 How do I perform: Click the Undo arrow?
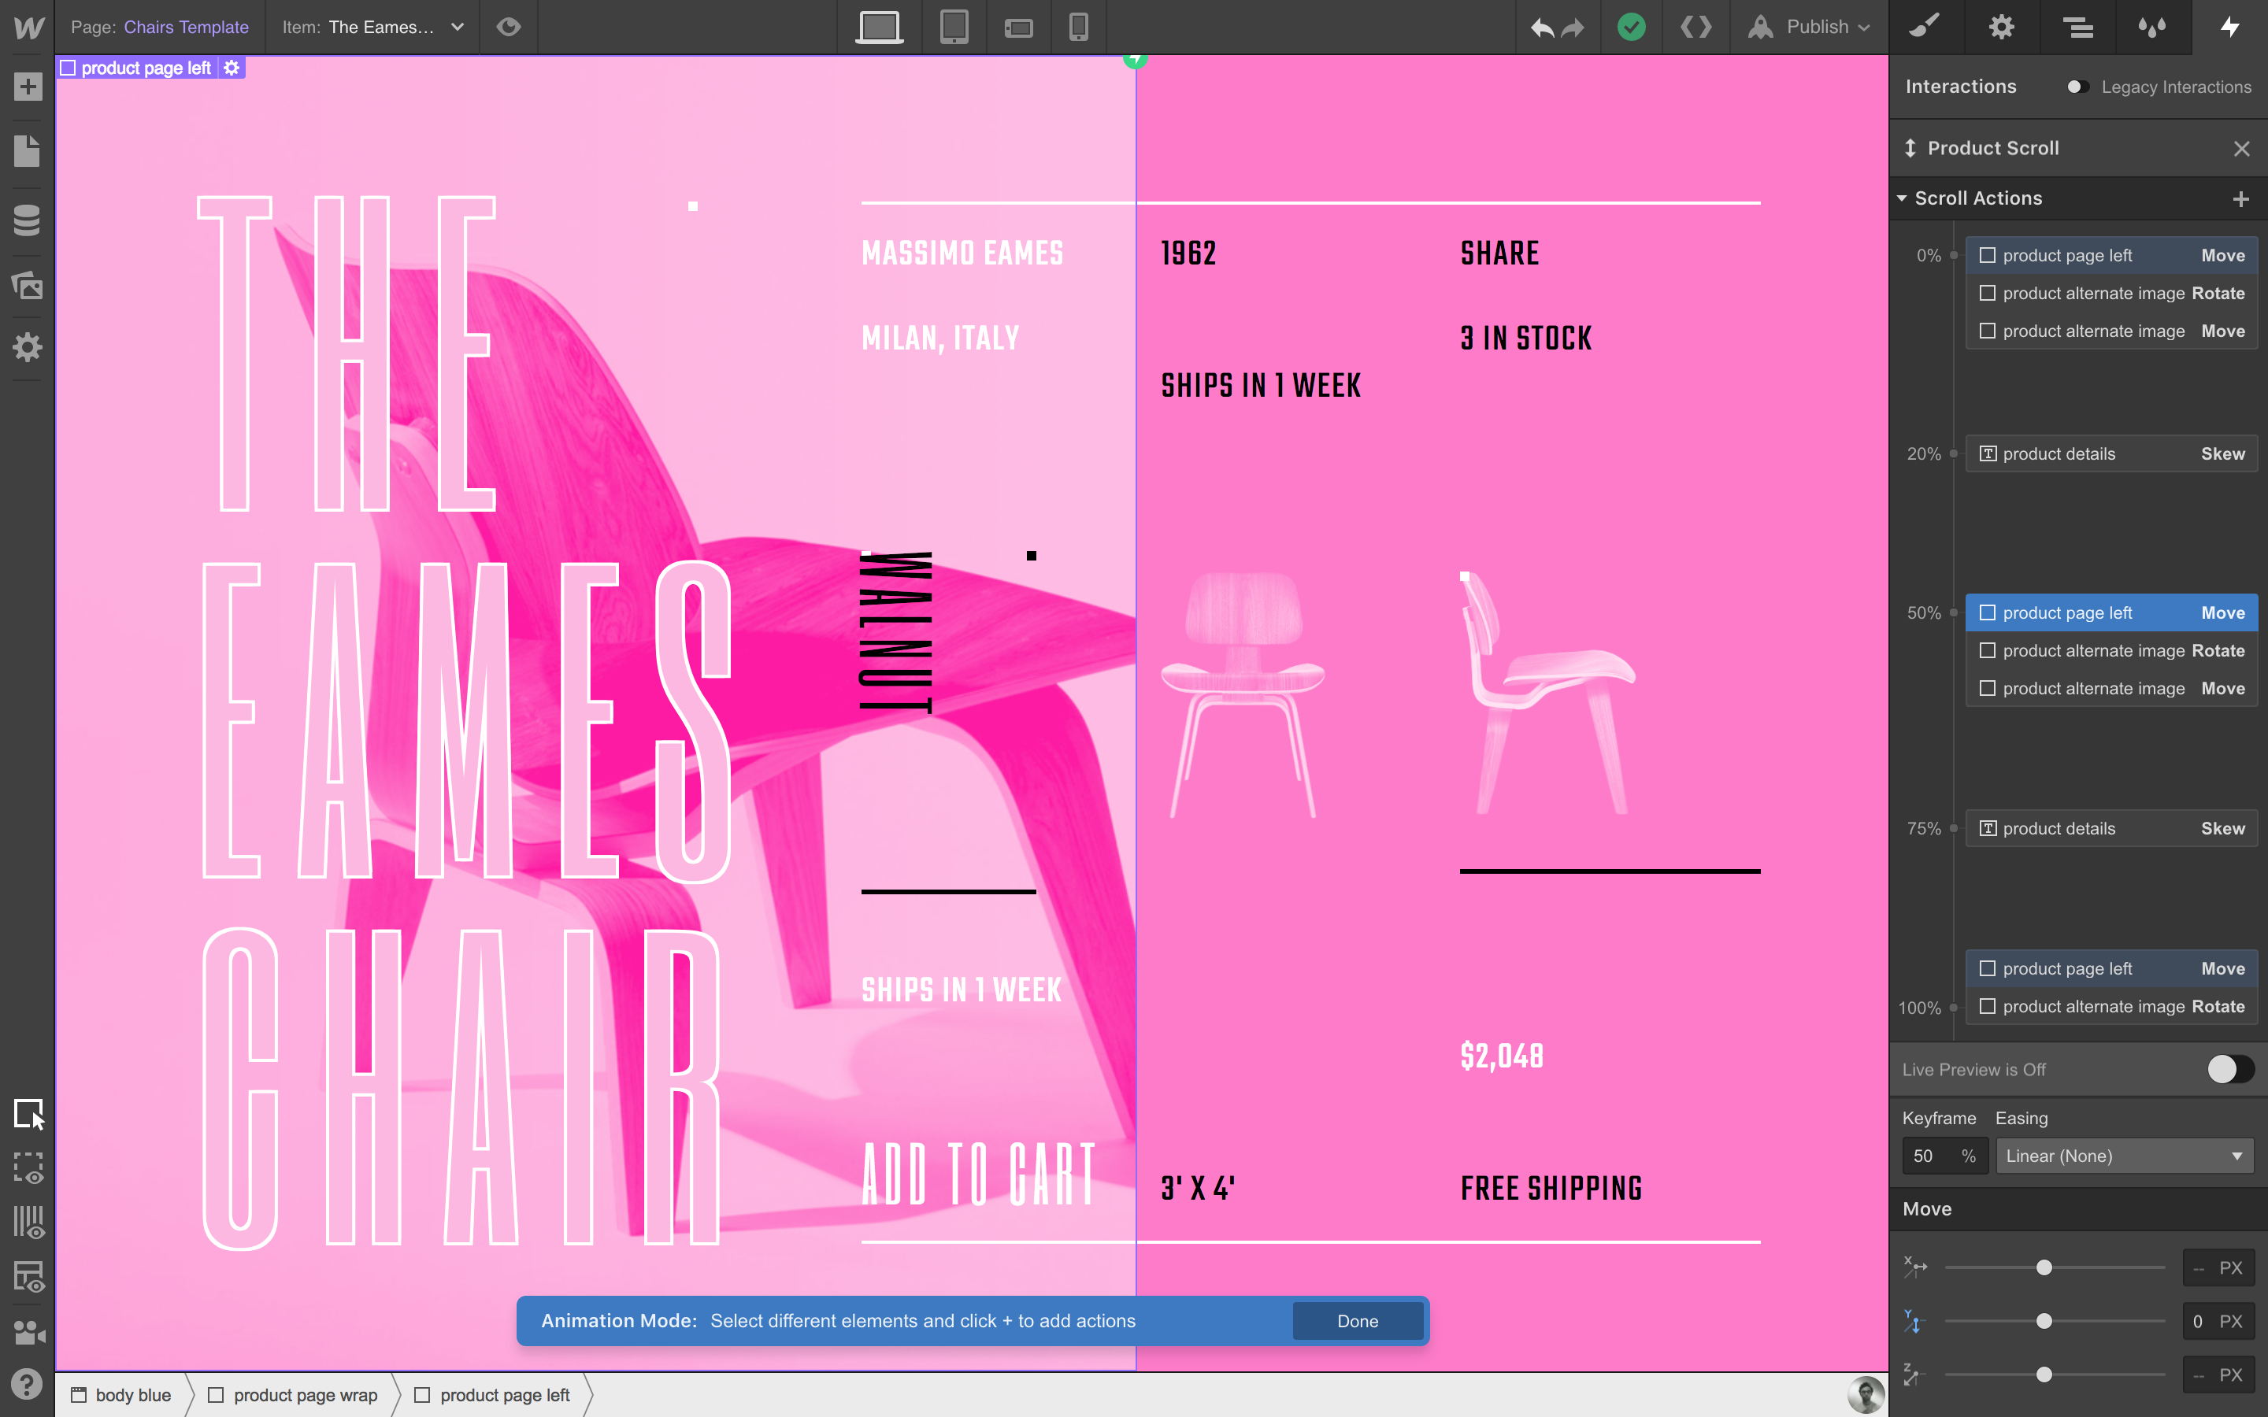(1542, 28)
